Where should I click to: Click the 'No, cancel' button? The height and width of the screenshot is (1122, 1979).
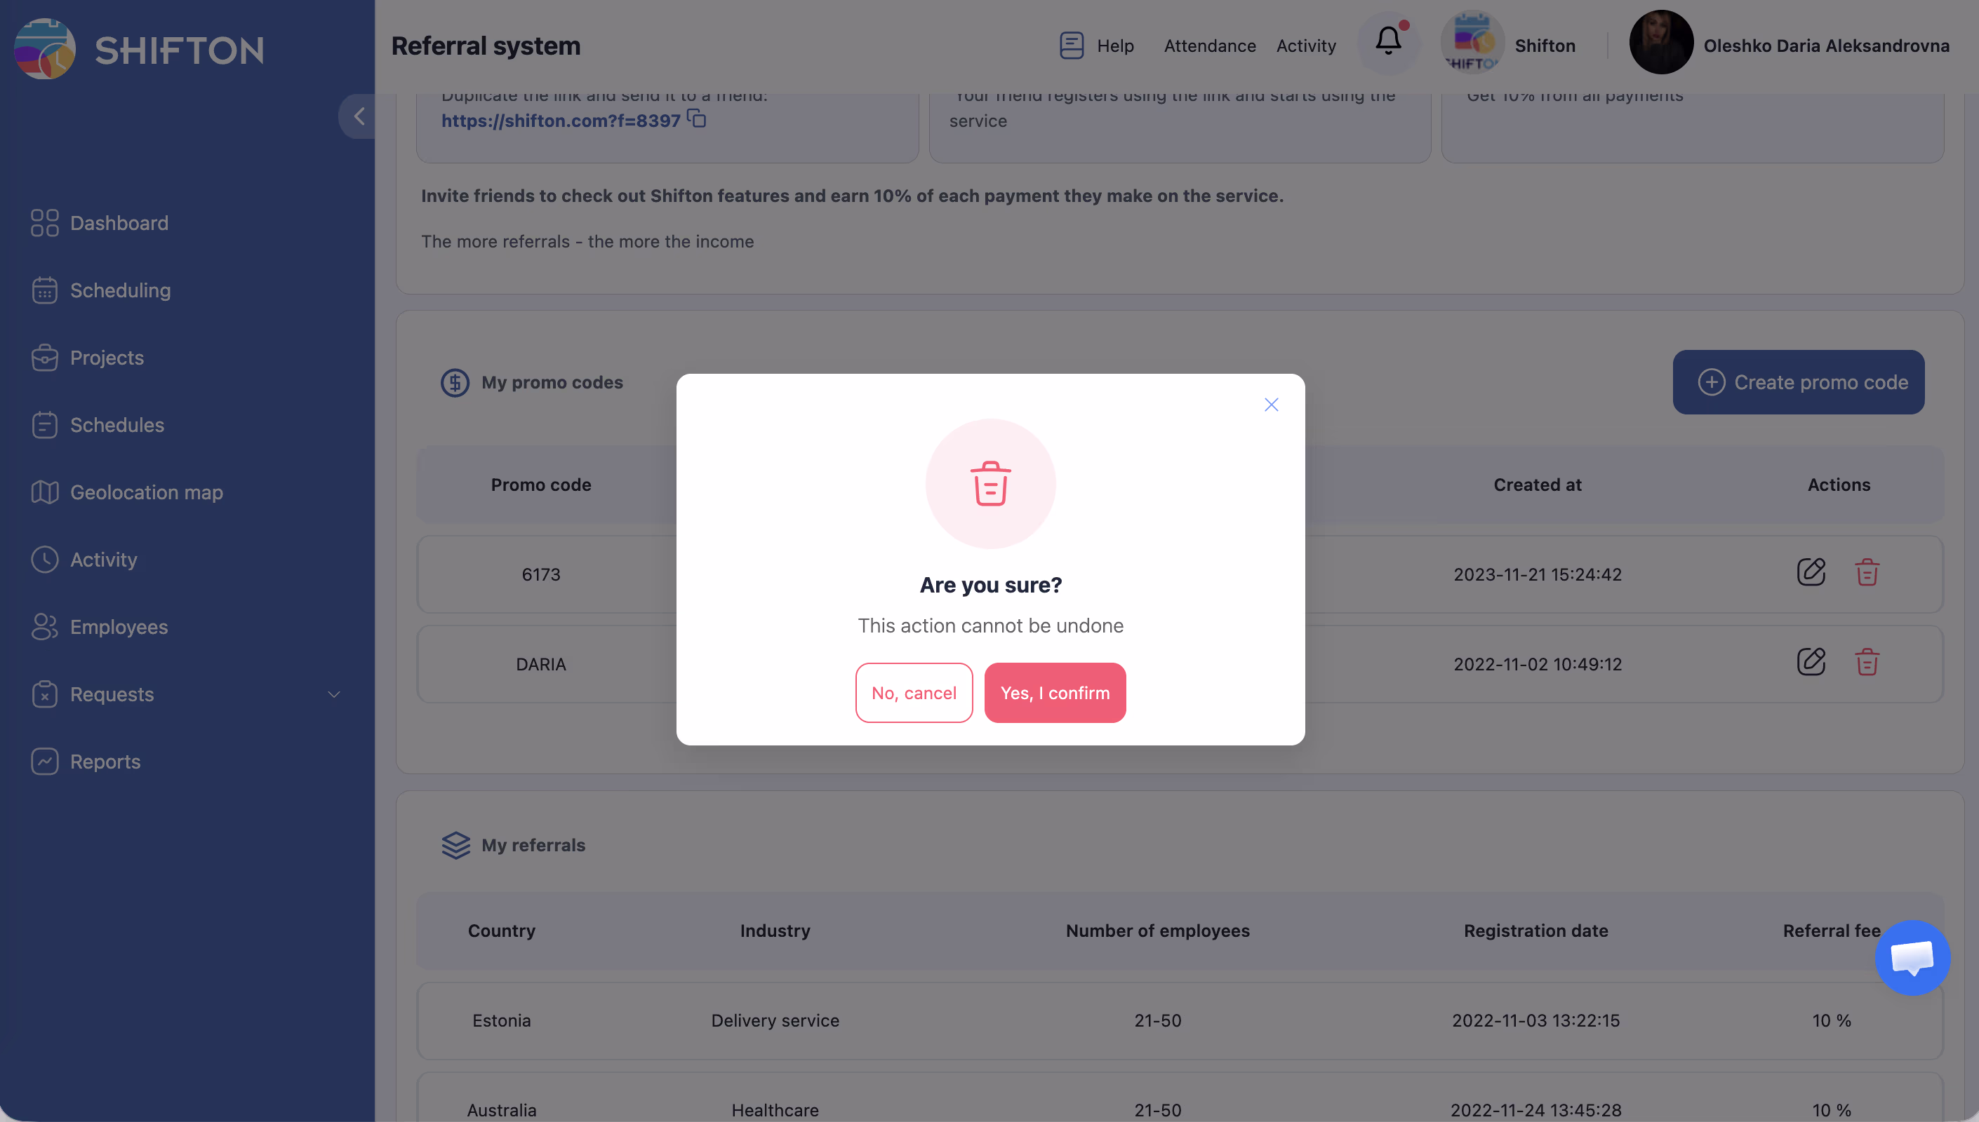[914, 693]
